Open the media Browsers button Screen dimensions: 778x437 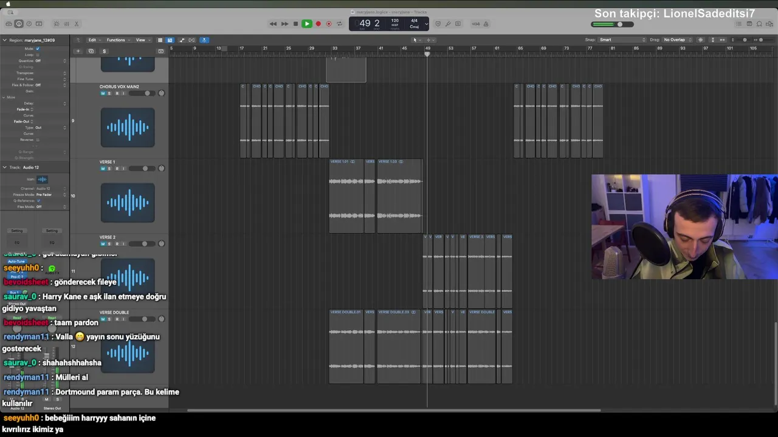769,24
